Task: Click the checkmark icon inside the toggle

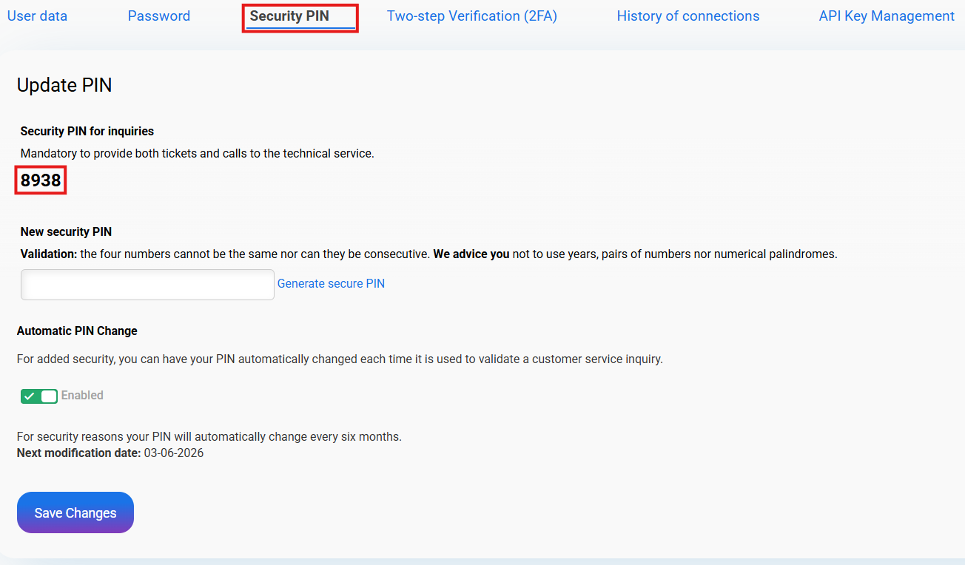Action: tap(30, 396)
